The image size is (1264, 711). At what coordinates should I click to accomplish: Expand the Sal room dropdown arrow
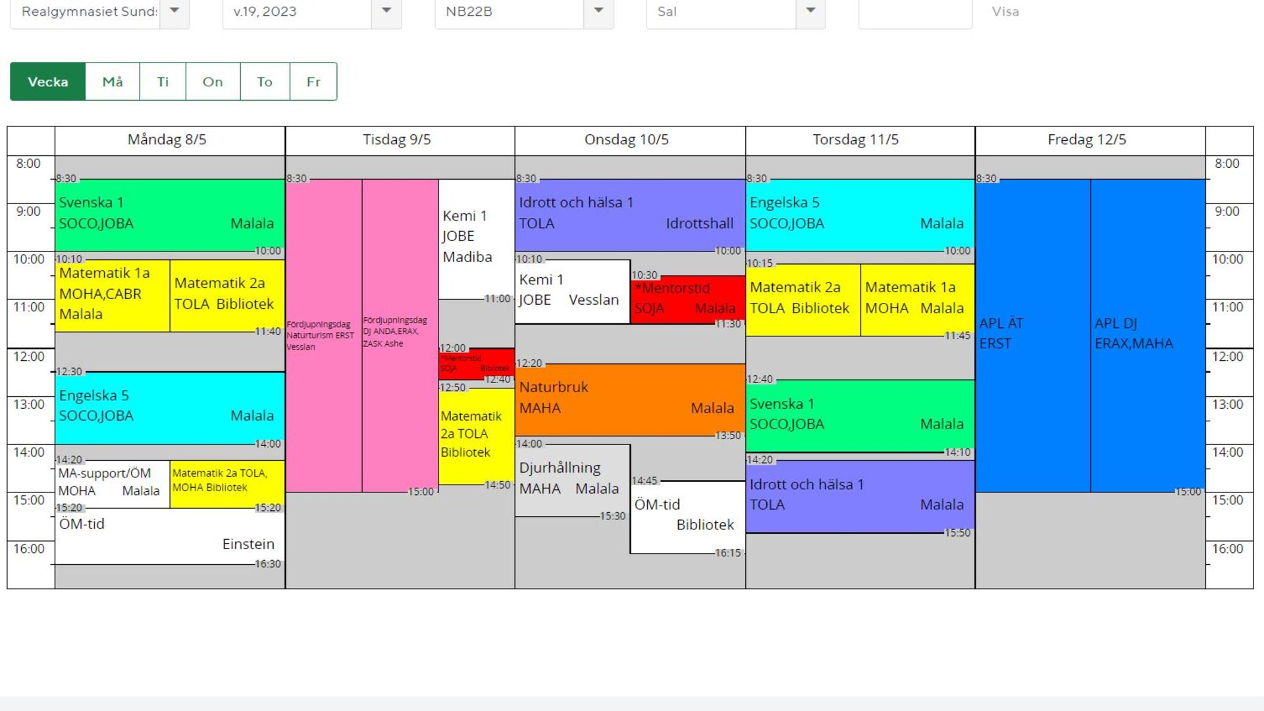click(x=810, y=11)
